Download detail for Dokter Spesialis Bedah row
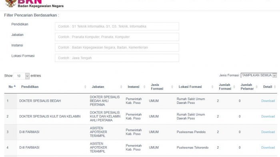This screenshot has height=157, width=280. [x=268, y=101]
